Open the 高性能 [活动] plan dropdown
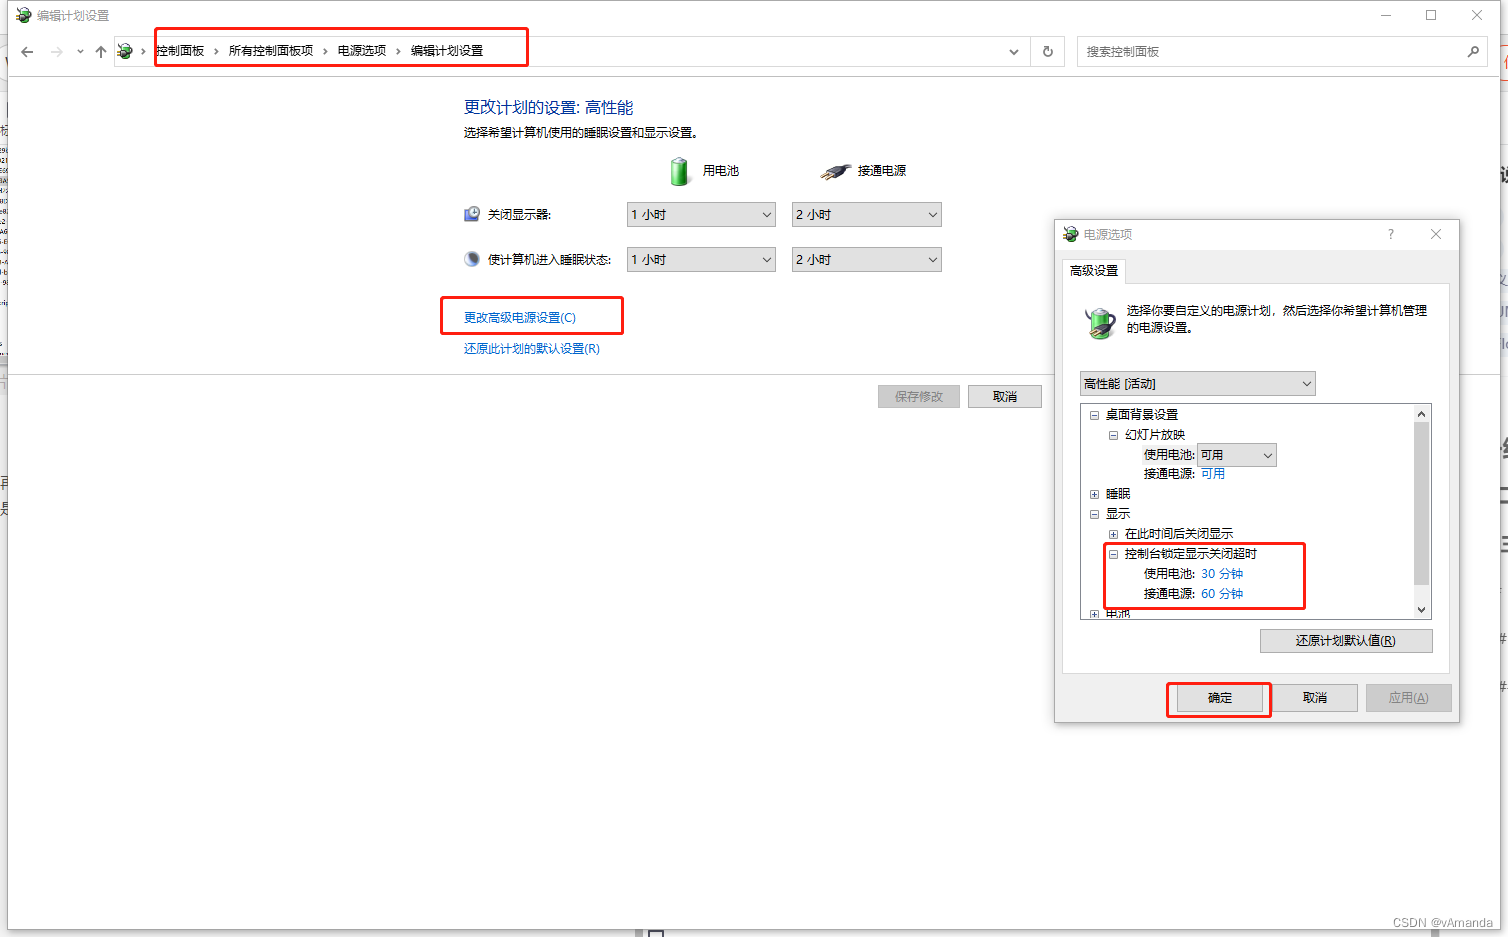The image size is (1508, 937). [1198, 384]
